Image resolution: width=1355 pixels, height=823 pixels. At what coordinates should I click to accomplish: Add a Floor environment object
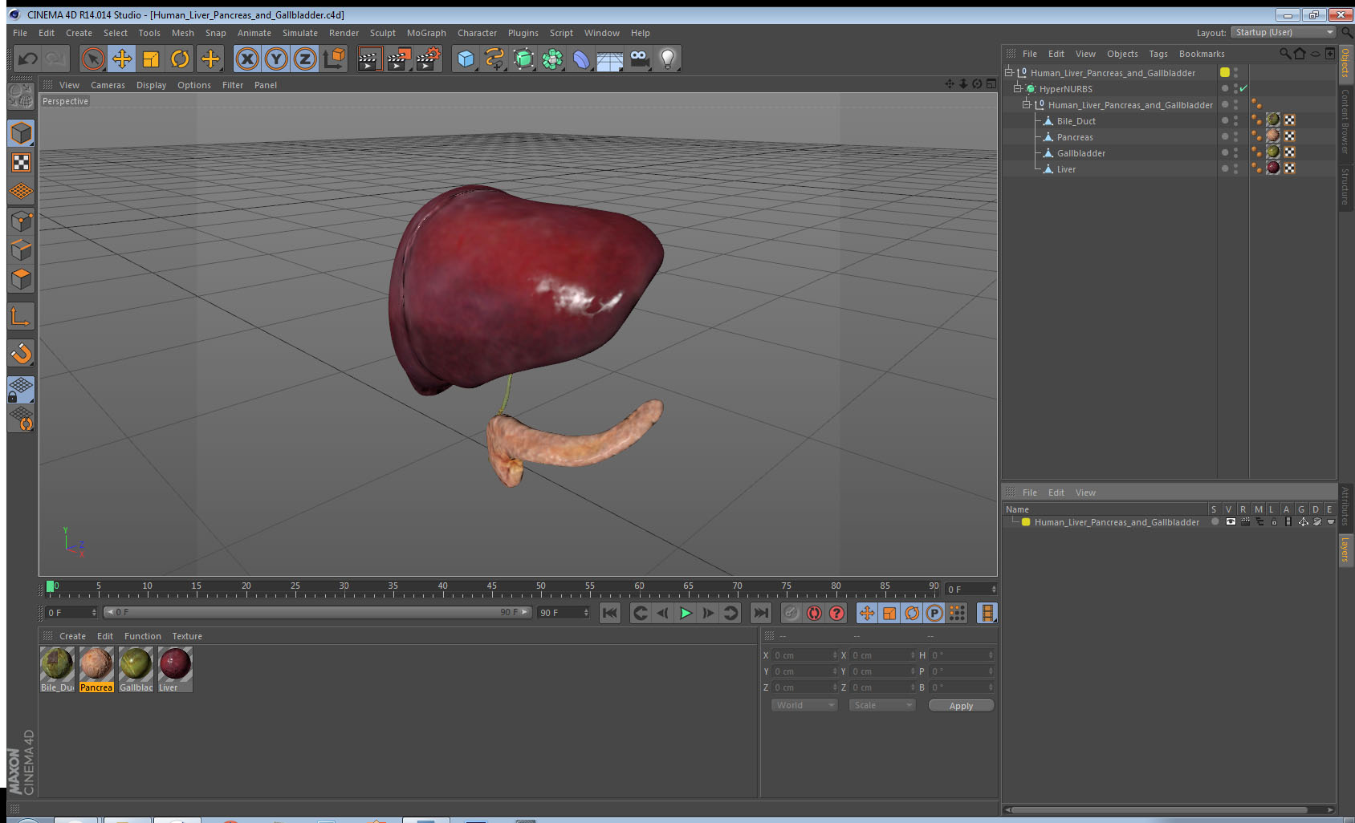pyautogui.click(x=610, y=59)
